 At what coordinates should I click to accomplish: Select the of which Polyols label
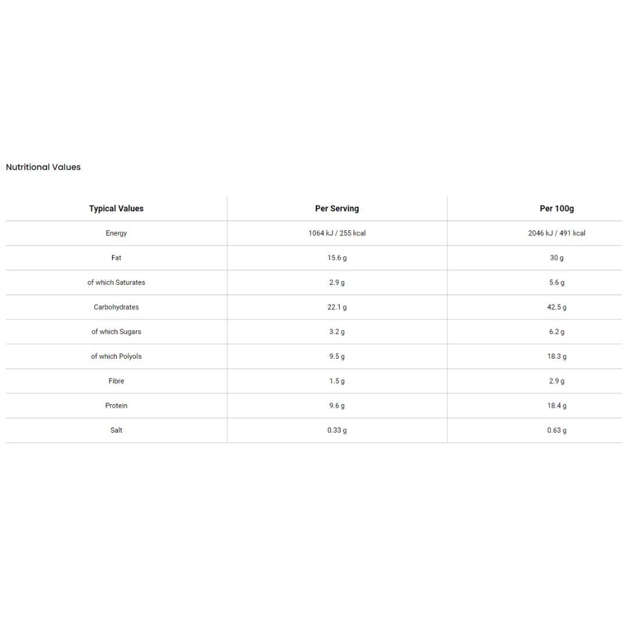pos(116,356)
